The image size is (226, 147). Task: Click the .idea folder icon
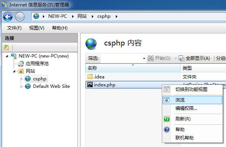[x=90, y=77]
